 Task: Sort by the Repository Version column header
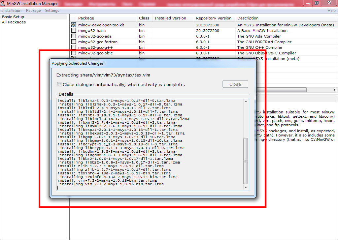214,18
